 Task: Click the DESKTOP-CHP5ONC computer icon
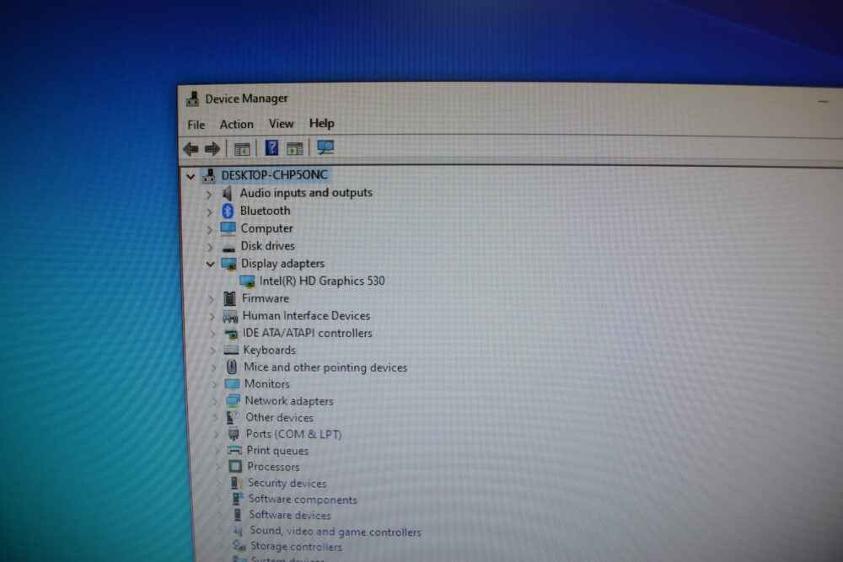pos(208,176)
